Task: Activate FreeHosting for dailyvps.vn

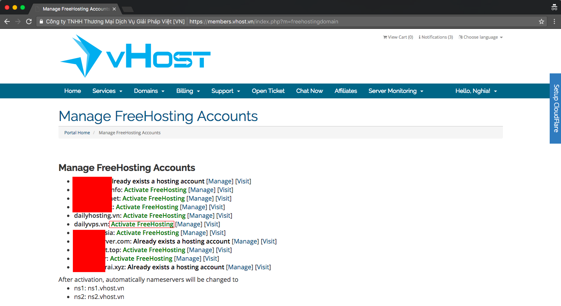Action: [x=142, y=224]
